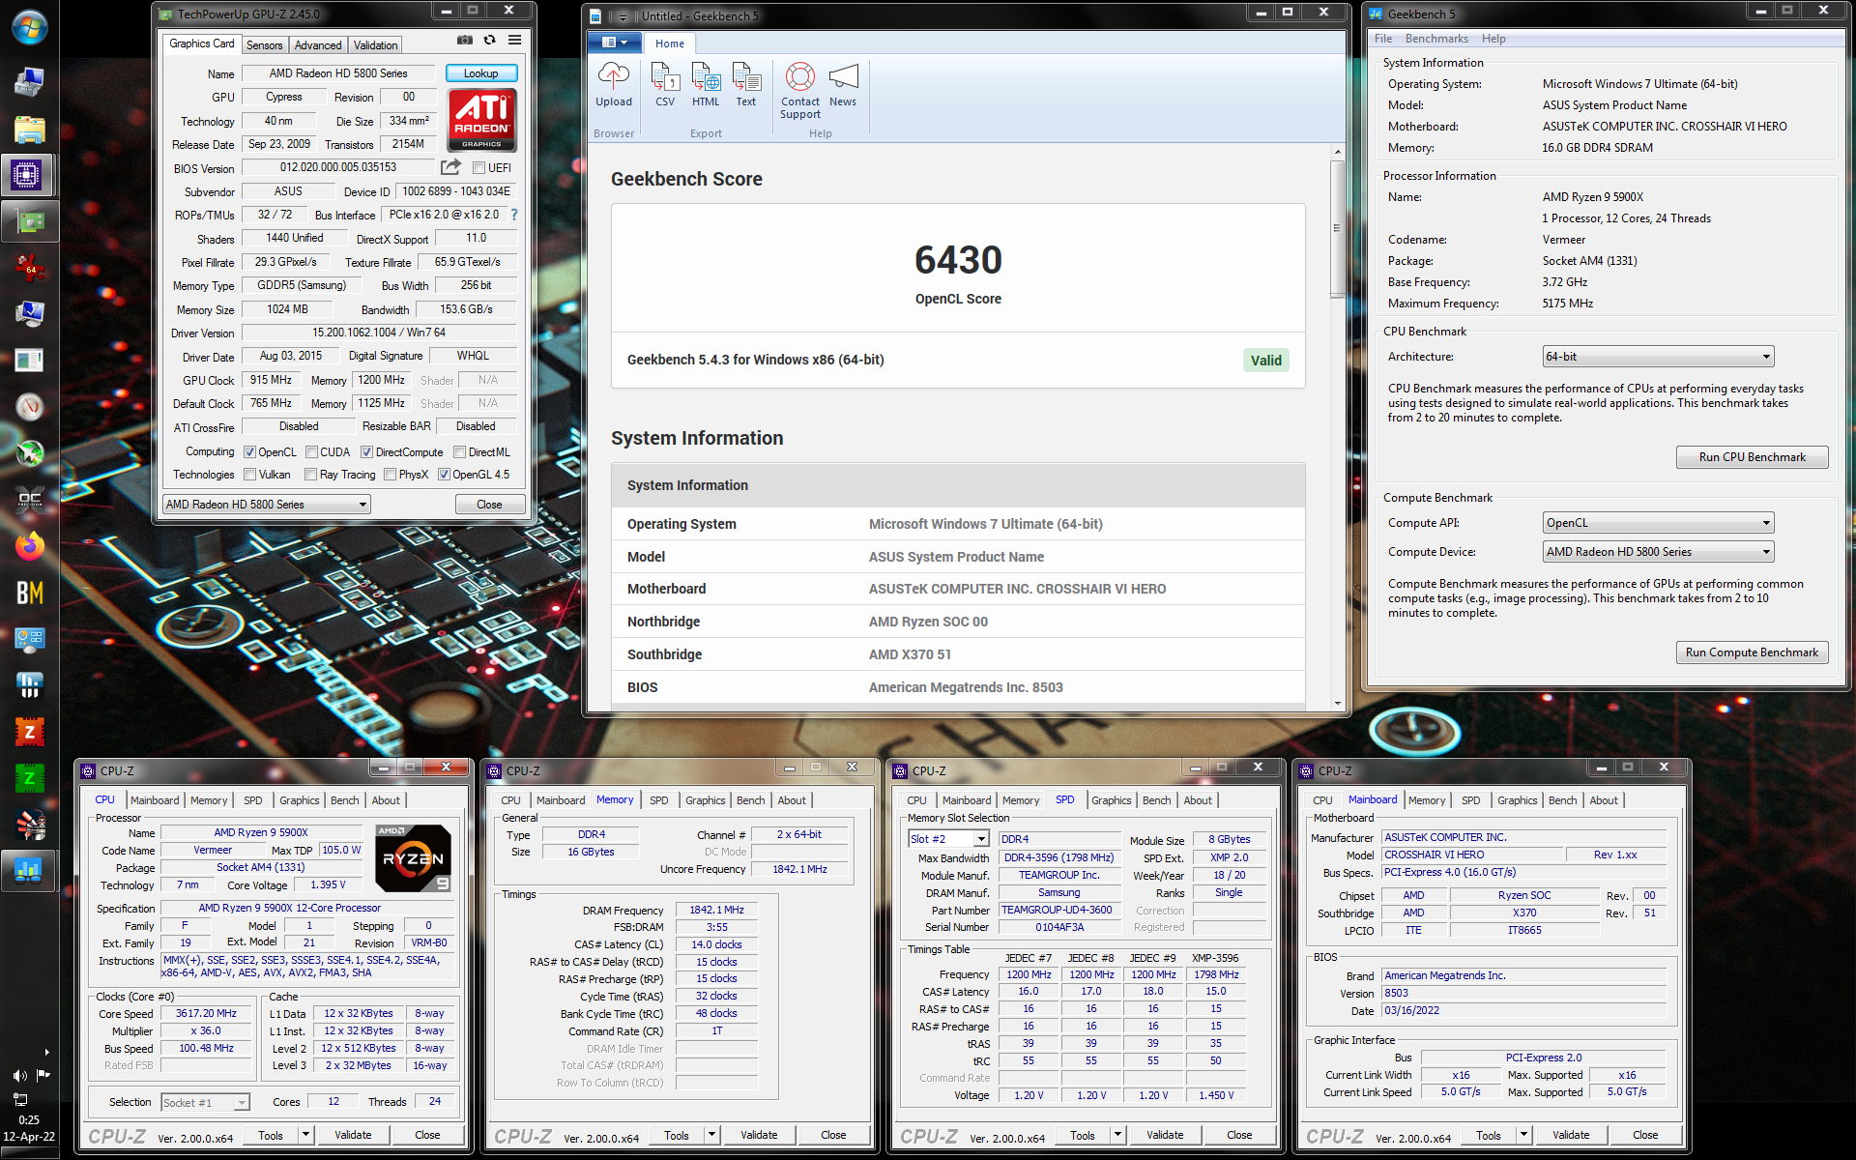Toggle the Ray Tracing checkbox
The height and width of the screenshot is (1160, 1856).
[x=310, y=475]
